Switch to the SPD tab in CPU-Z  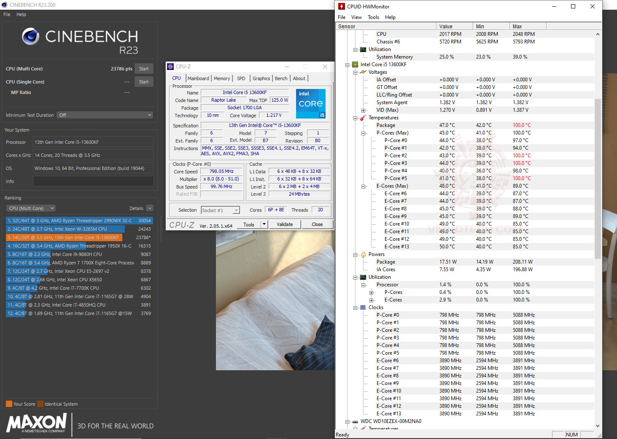241,78
